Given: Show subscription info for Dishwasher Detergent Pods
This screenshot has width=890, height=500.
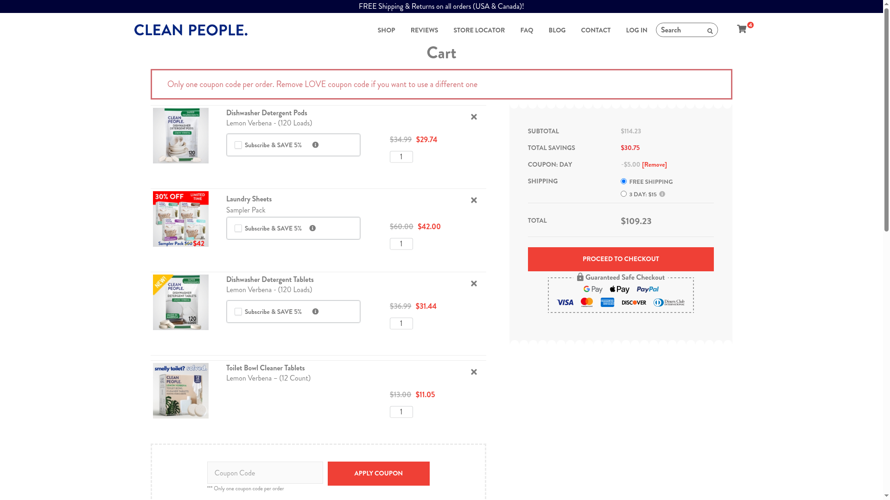Looking at the screenshot, I should click(315, 145).
